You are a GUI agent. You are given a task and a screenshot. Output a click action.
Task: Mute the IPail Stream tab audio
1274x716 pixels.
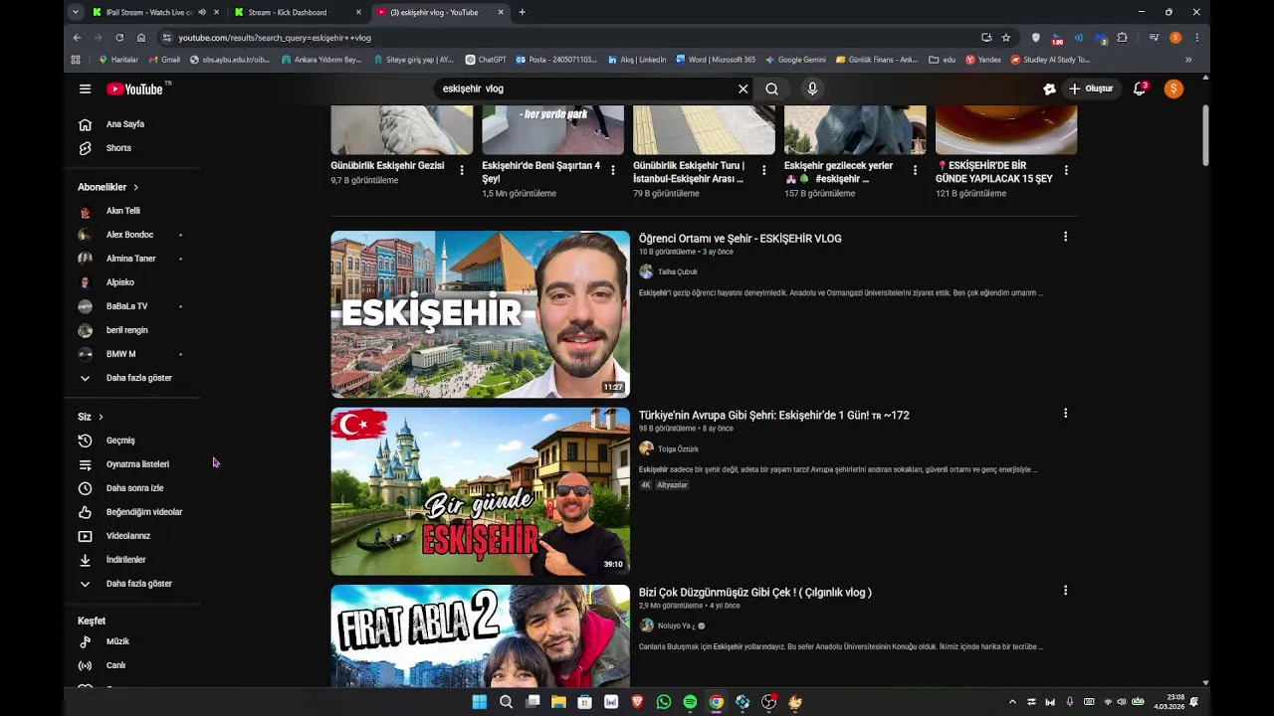click(x=202, y=12)
